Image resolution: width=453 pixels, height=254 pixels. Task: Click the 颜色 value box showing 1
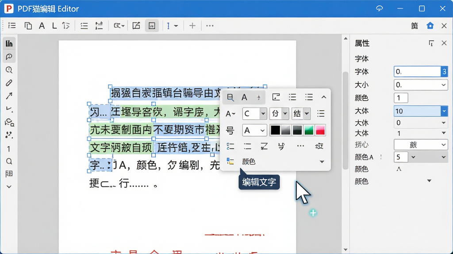click(x=401, y=98)
